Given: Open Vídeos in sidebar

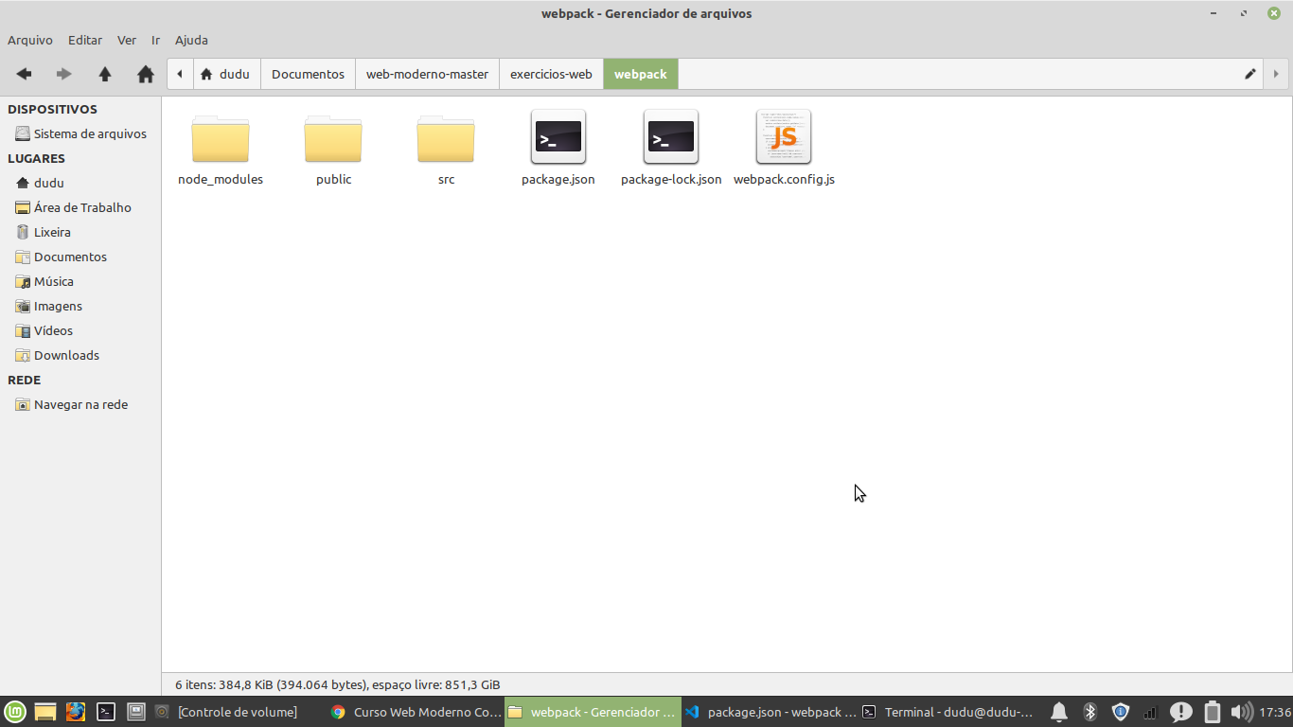Looking at the screenshot, I should coord(80,330).
